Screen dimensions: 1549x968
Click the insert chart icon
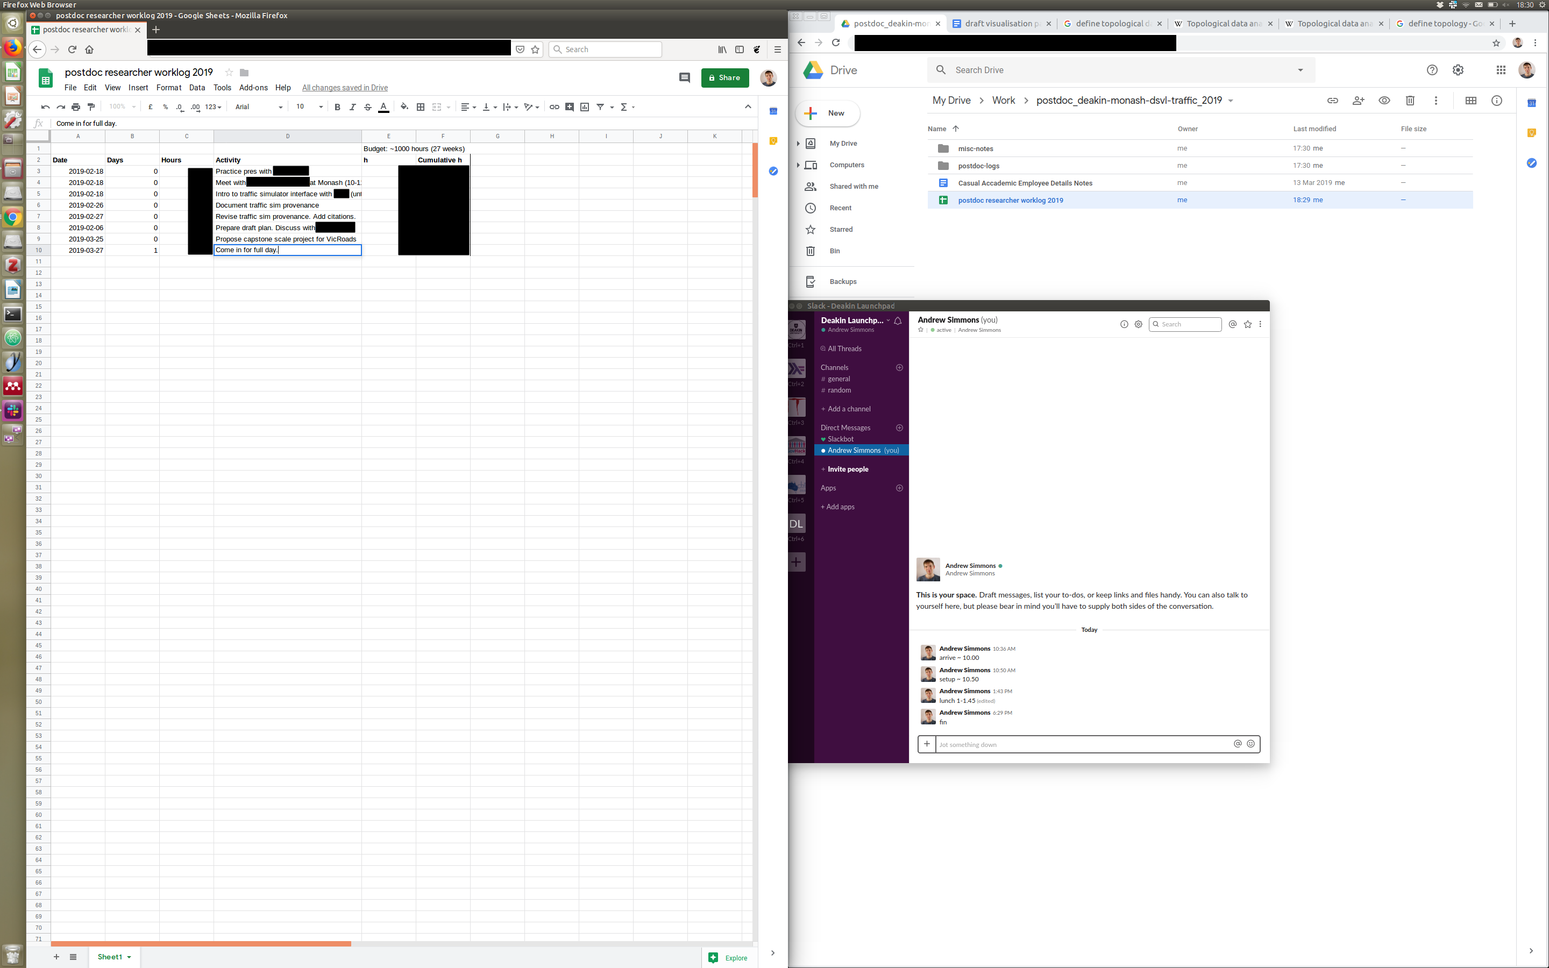[585, 107]
